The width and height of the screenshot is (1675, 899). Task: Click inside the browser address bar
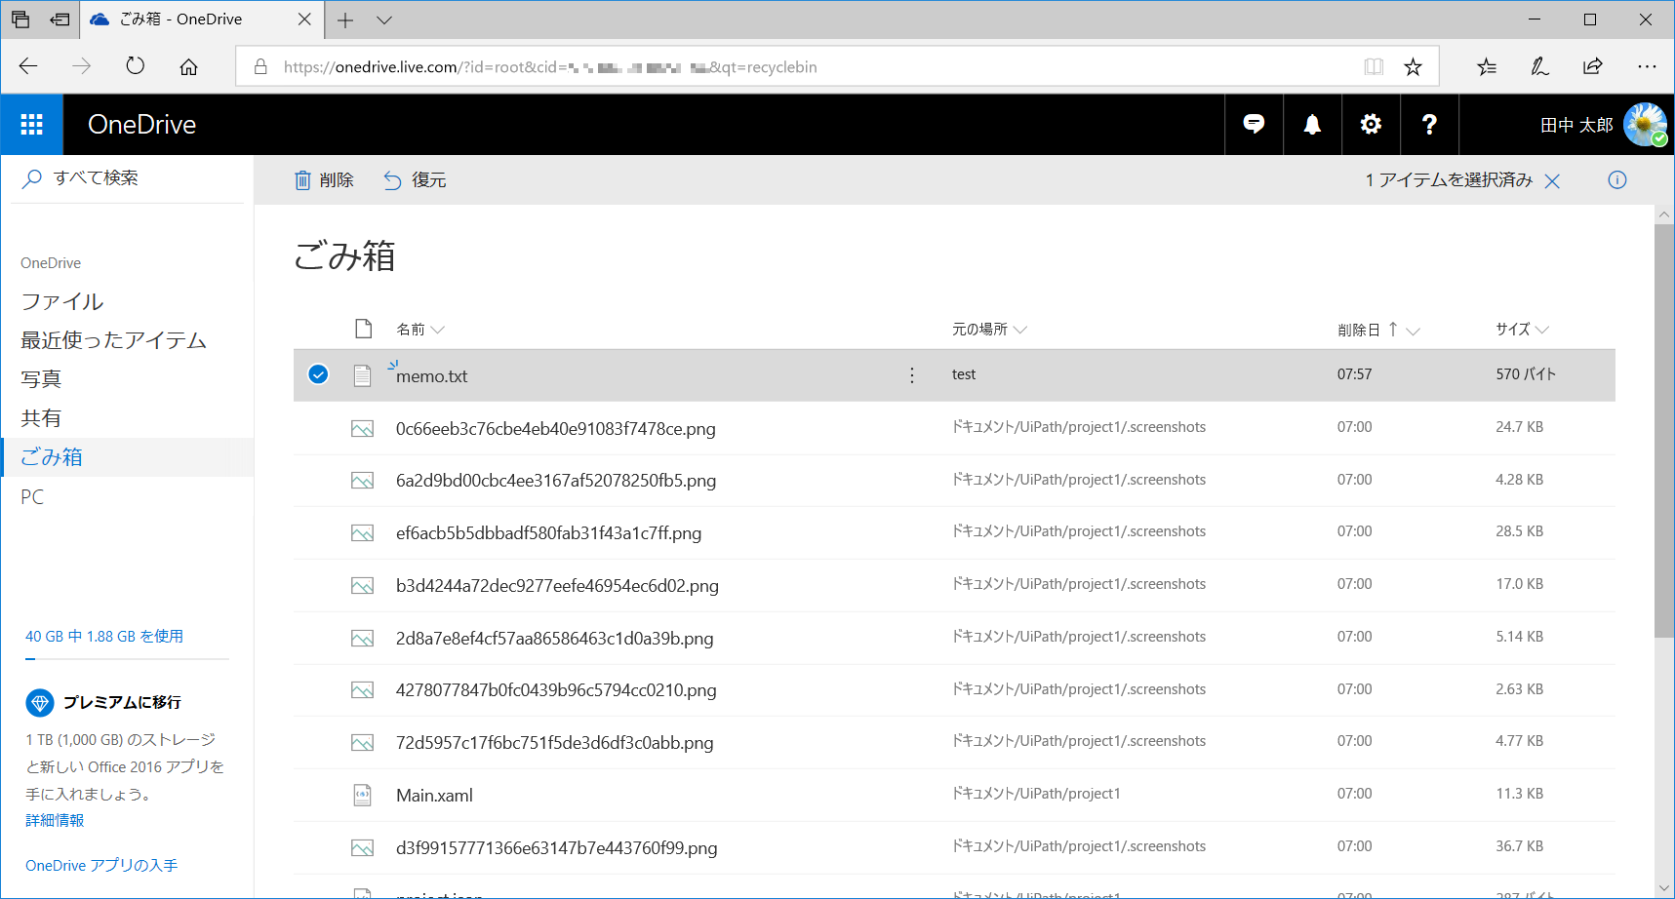click(x=780, y=66)
